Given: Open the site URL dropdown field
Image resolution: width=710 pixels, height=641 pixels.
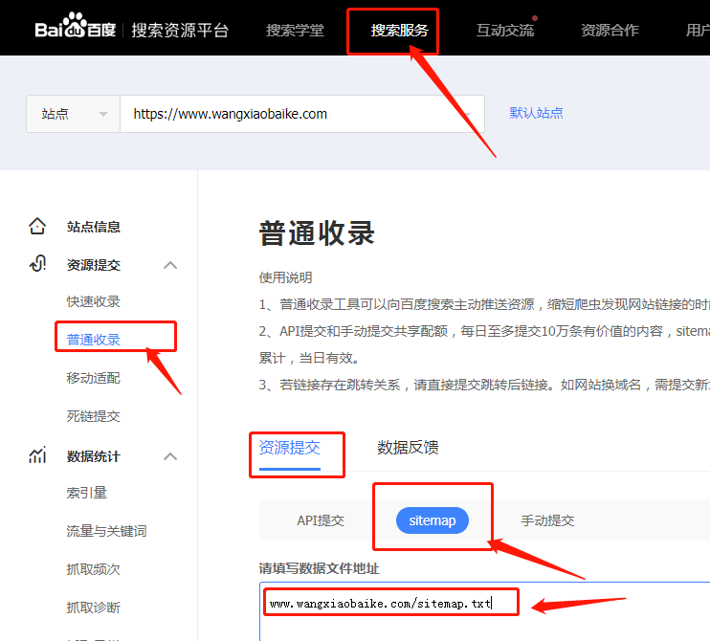Looking at the screenshot, I should coord(302,114).
